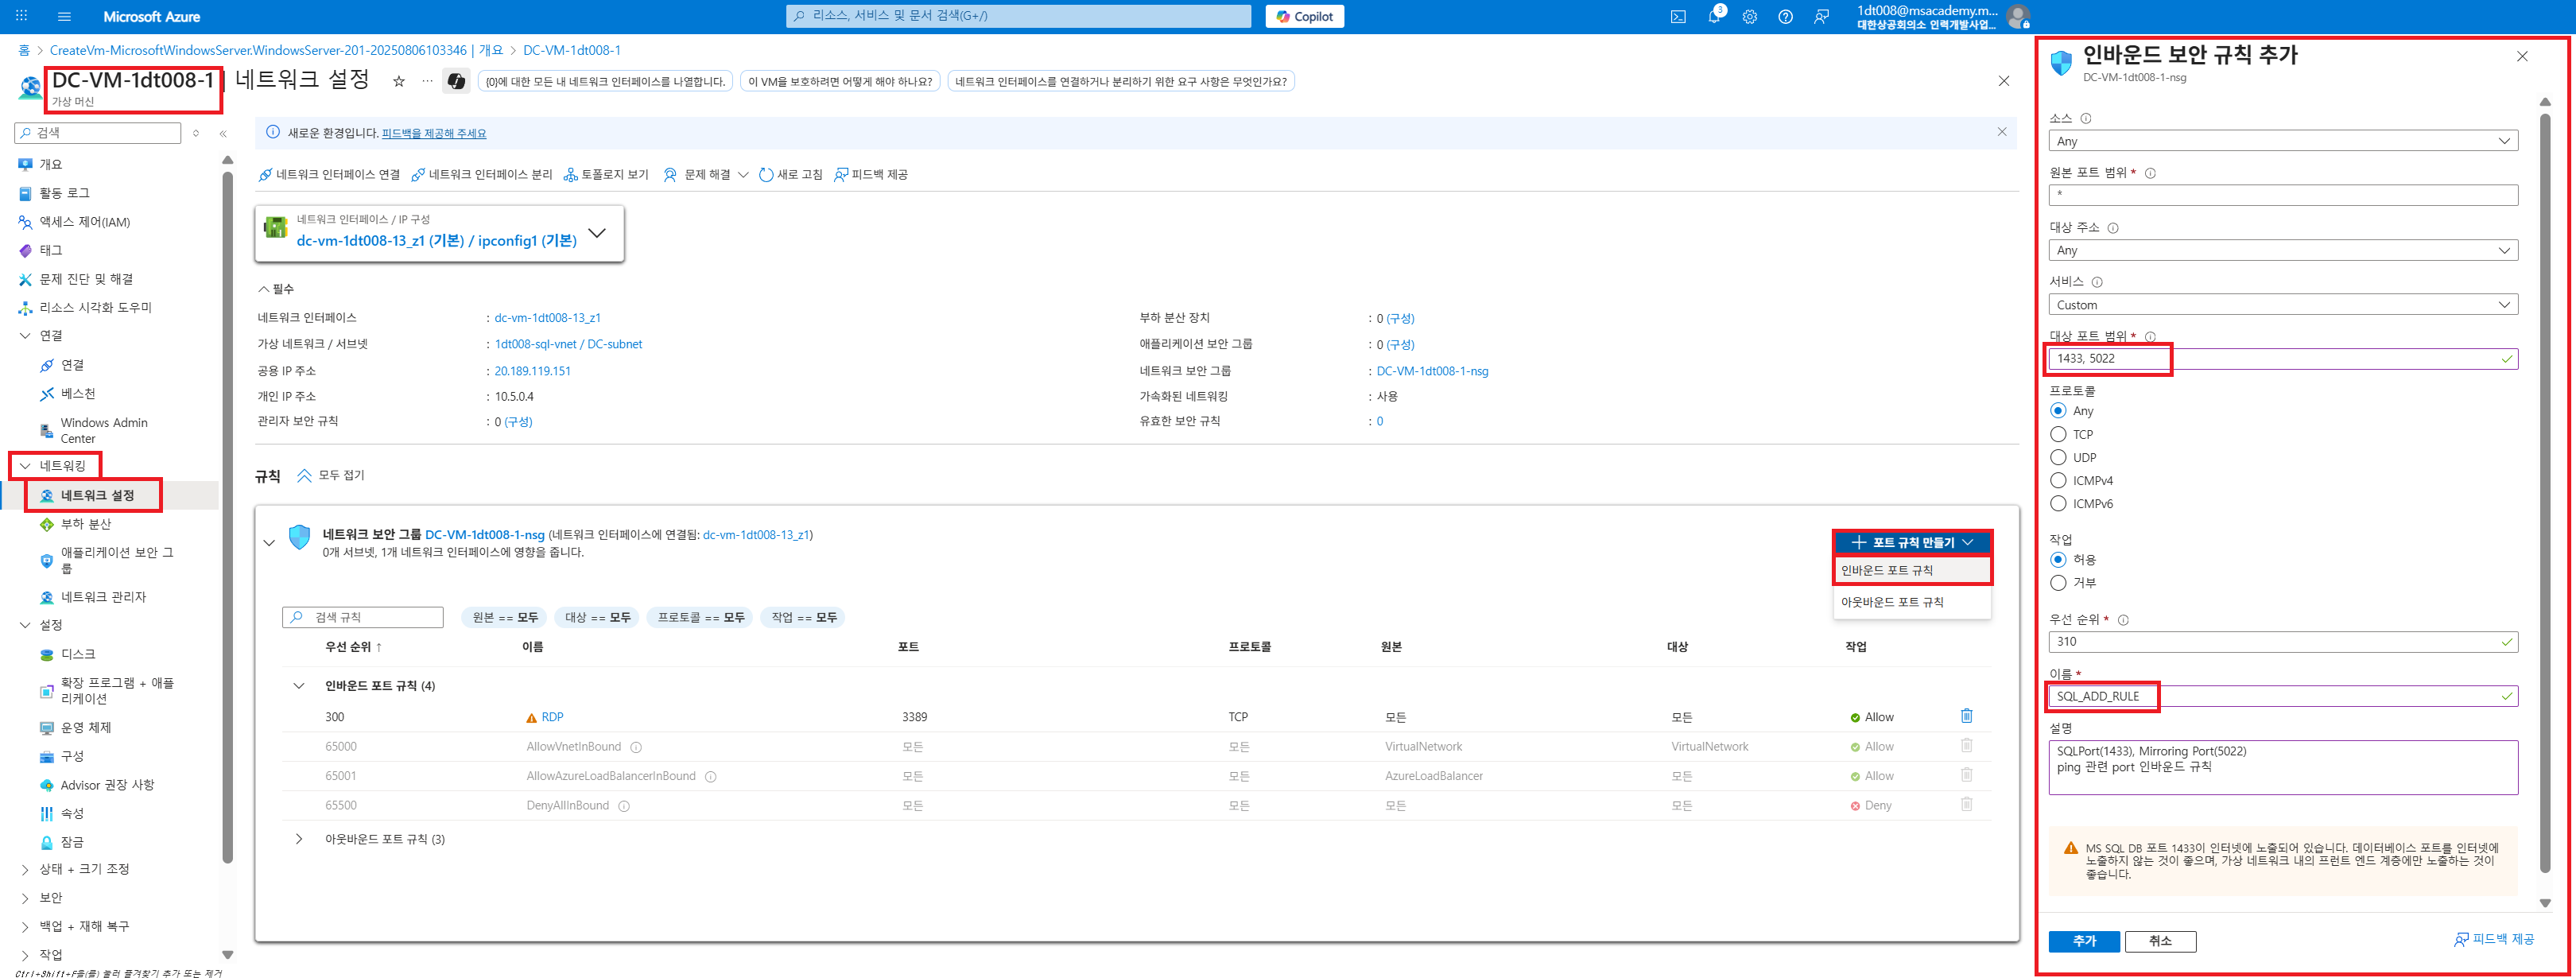This screenshot has width=2576, height=978.
Task: Open portal settings gear icon
Action: tap(1749, 16)
